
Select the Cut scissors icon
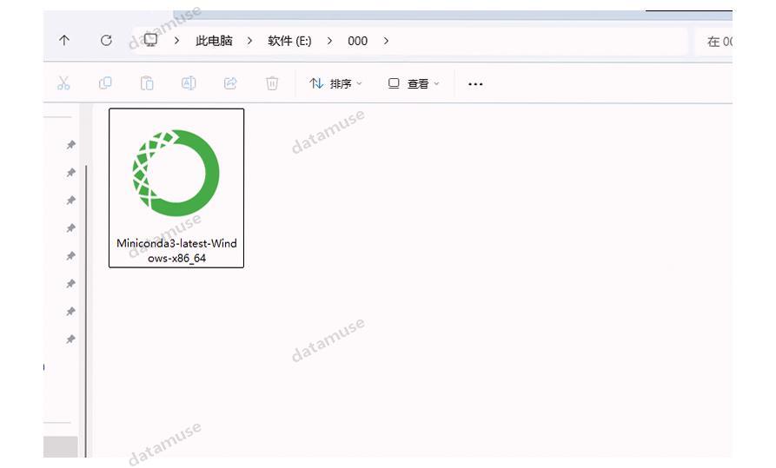63,83
